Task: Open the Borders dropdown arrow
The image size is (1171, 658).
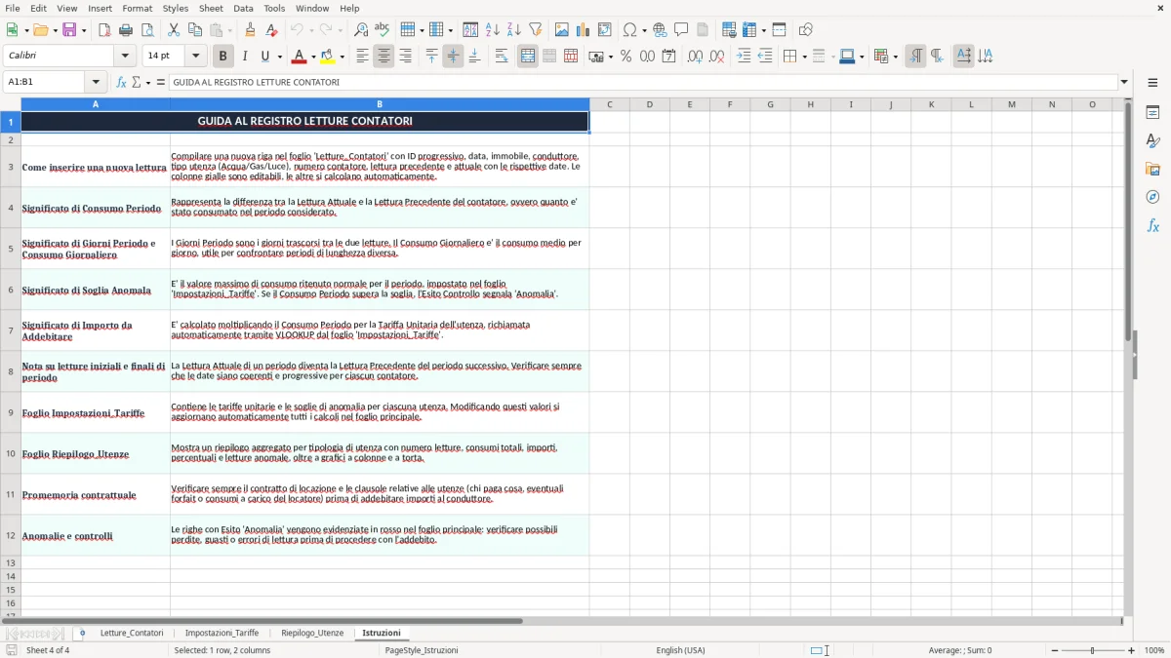Action: [x=804, y=57]
